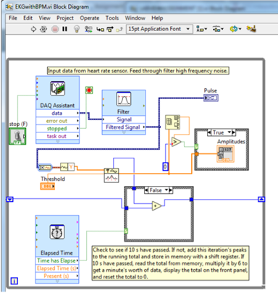Click the Run Continuously icon
This screenshot has width=278, height=293.
pos(43,29)
